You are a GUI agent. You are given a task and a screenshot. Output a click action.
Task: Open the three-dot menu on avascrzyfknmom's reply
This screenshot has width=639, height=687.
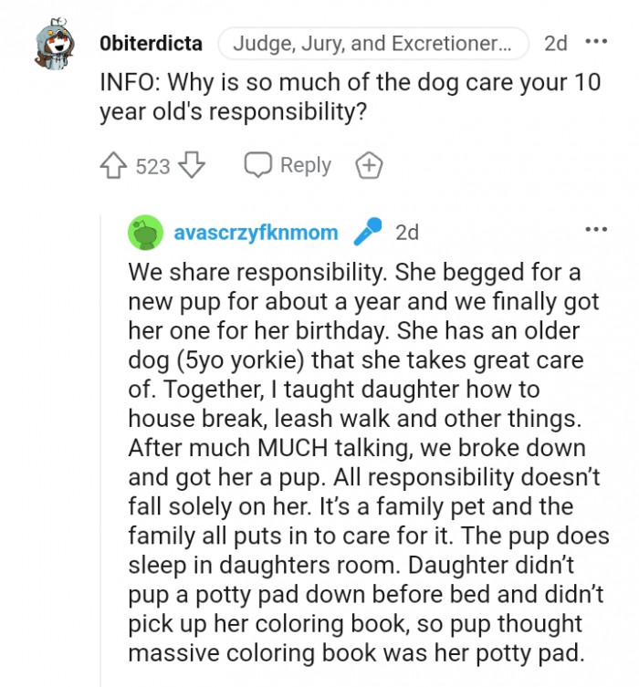[x=595, y=229]
